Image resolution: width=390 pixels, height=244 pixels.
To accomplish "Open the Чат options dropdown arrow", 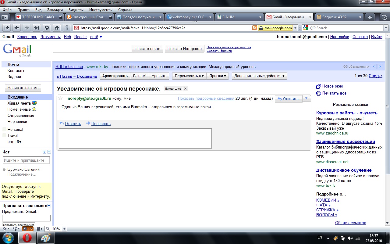I will pyautogui.click(x=44, y=152).
